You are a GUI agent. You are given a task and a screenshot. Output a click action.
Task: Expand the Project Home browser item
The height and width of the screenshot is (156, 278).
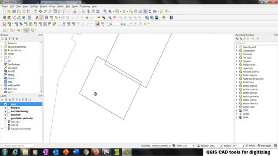pyautogui.click(x=2, y=50)
